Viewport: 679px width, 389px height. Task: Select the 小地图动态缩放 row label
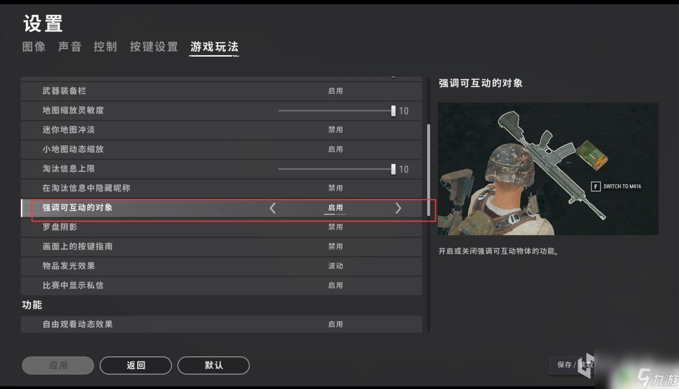pyautogui.click(x=73, y=149)
